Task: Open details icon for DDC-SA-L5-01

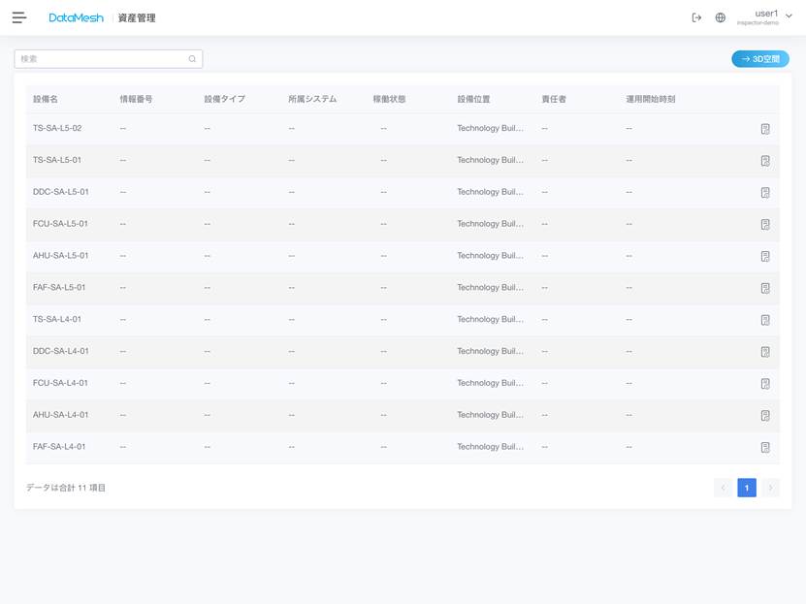Action: coord(765,193)
